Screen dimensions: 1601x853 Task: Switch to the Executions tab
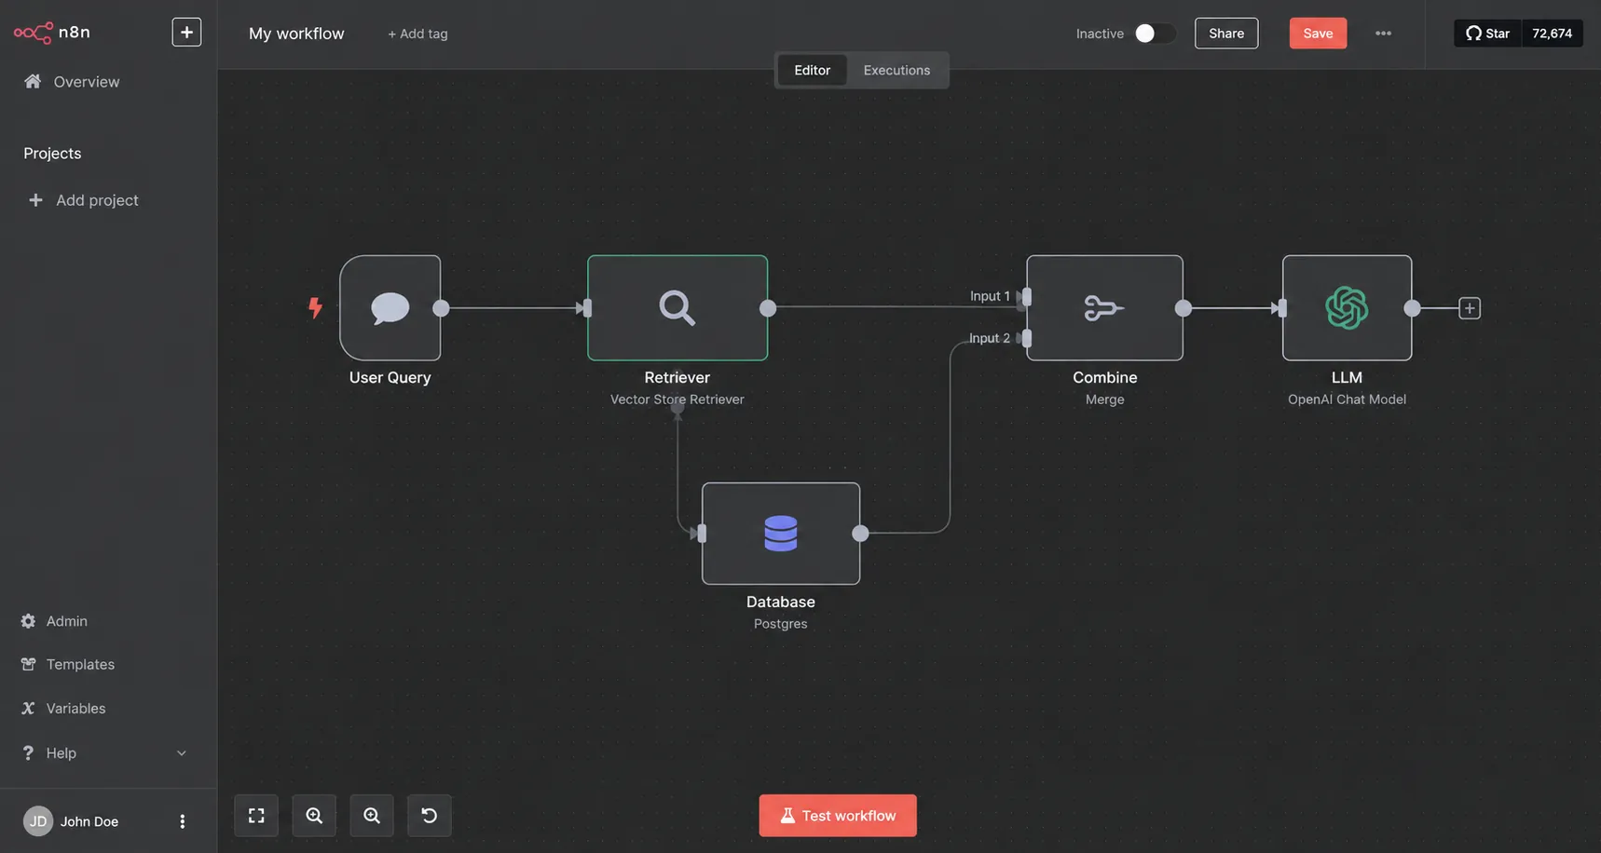coord(896,70)
